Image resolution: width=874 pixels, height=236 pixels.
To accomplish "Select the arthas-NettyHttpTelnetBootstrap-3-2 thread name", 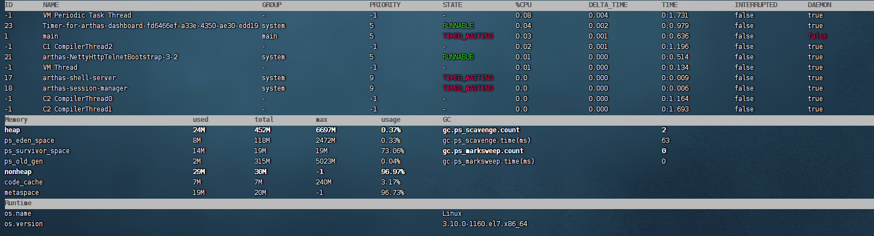I will pyautogui.click(x=110, y=57).
